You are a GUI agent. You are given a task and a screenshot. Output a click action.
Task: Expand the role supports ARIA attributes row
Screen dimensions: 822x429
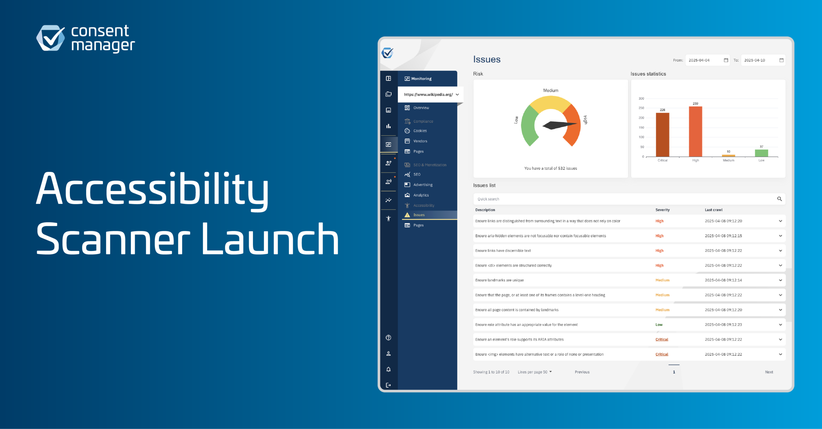pyautogui.click(x=780, y=339)
